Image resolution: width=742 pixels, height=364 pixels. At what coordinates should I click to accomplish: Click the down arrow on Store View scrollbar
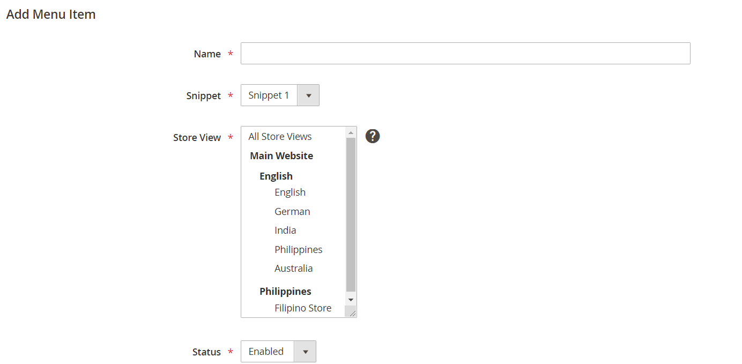click(351, 299)
